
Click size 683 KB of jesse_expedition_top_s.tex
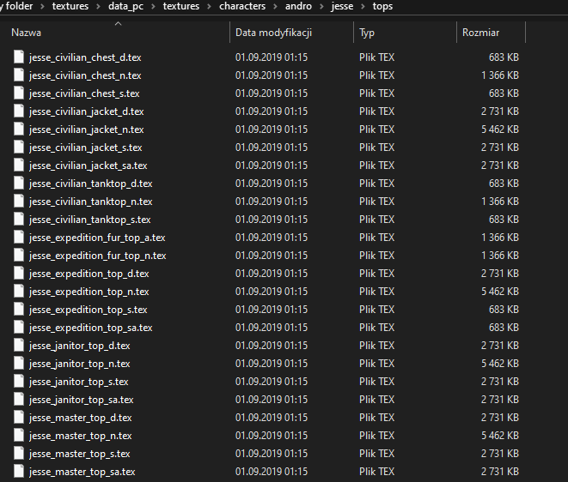[x=504, y=310]
